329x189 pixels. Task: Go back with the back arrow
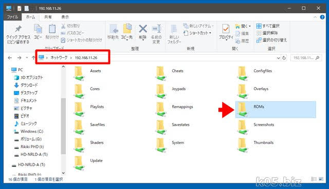(x=10, y=58)
